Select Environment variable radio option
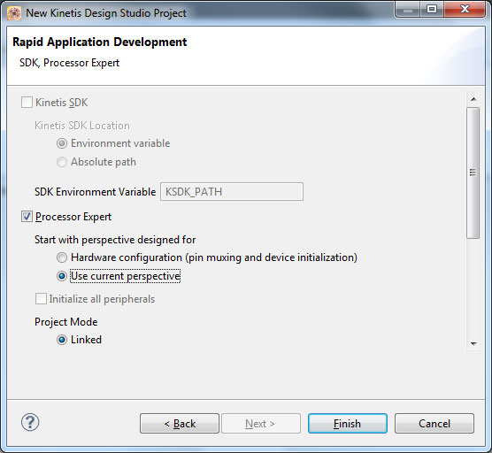The height and width of the screenshot is (453, 492). [62, 143]
